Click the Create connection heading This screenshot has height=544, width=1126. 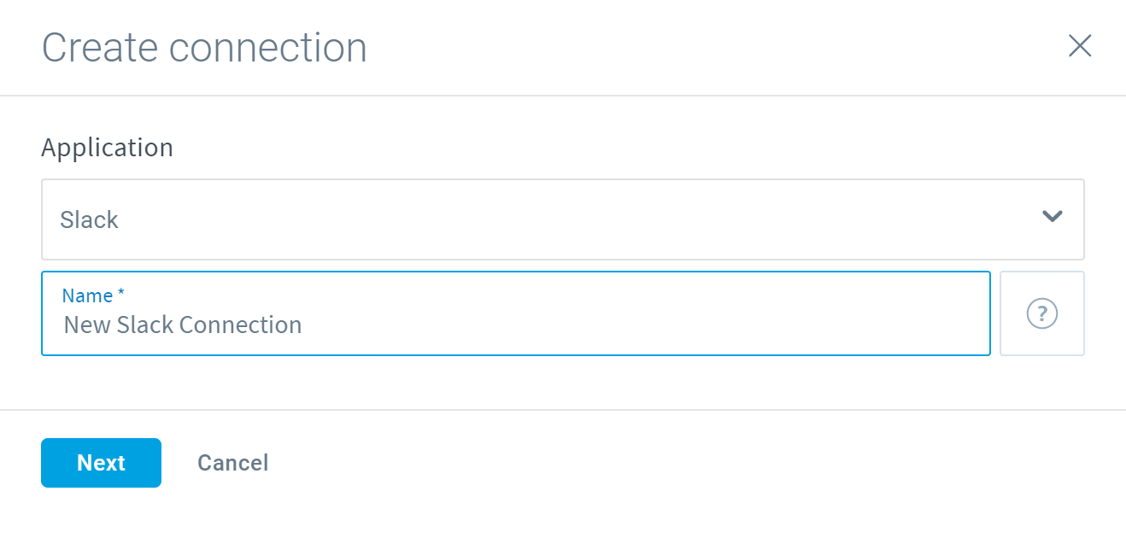point(204,48)
